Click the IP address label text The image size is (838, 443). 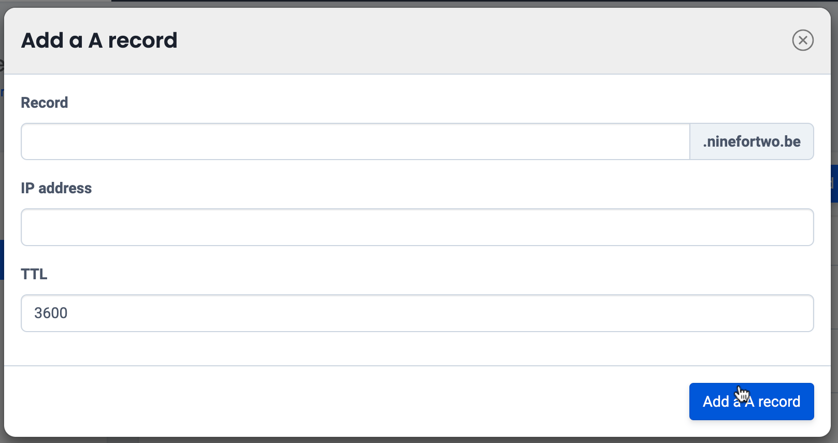click(56, 188)
